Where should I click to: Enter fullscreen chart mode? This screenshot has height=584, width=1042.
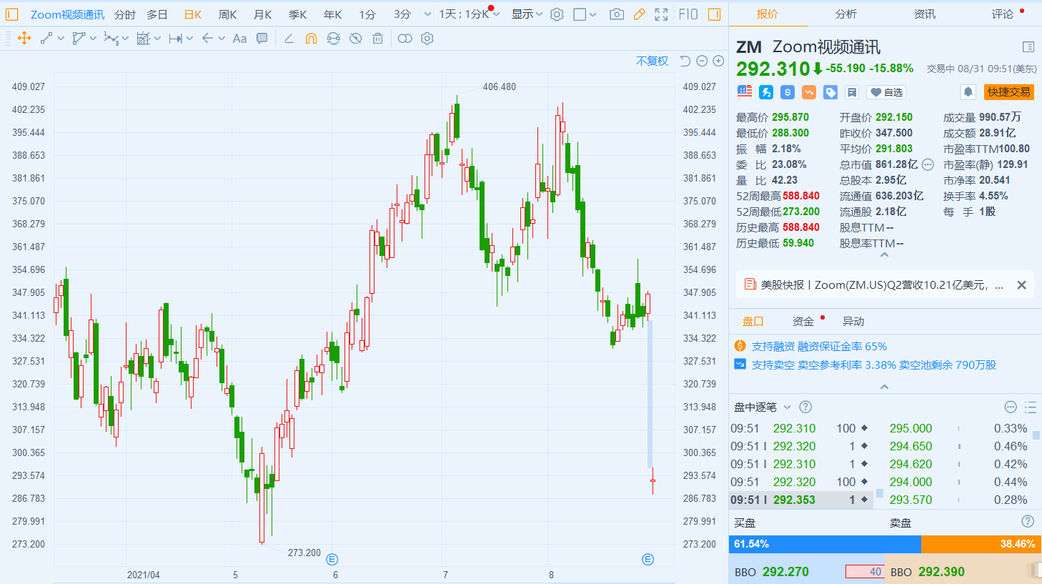point(662,14)
